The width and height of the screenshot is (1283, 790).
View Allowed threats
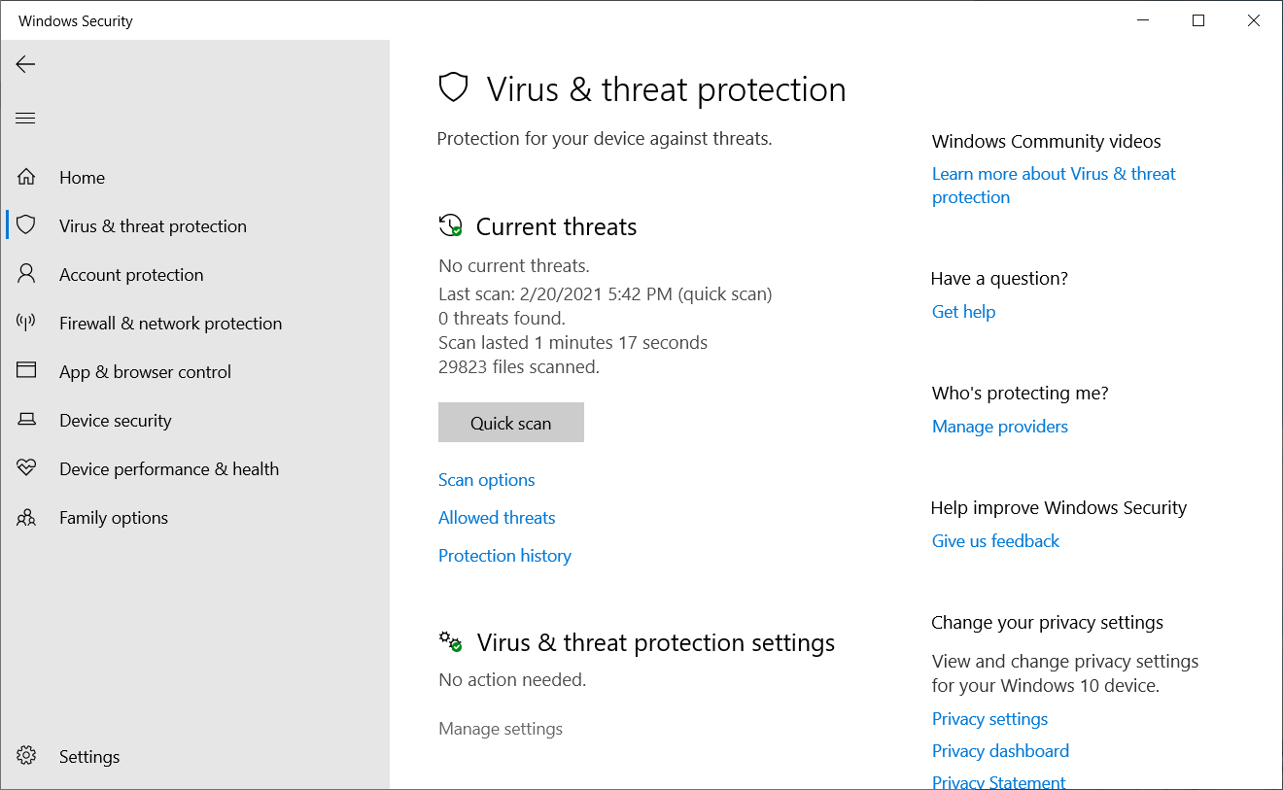click(497, 518)
